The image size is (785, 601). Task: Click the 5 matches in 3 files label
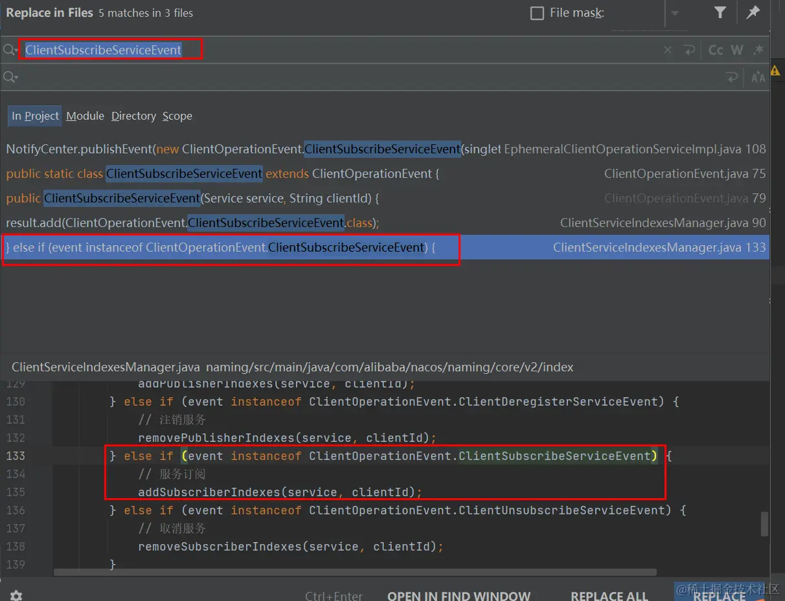[x=146, y=13]
